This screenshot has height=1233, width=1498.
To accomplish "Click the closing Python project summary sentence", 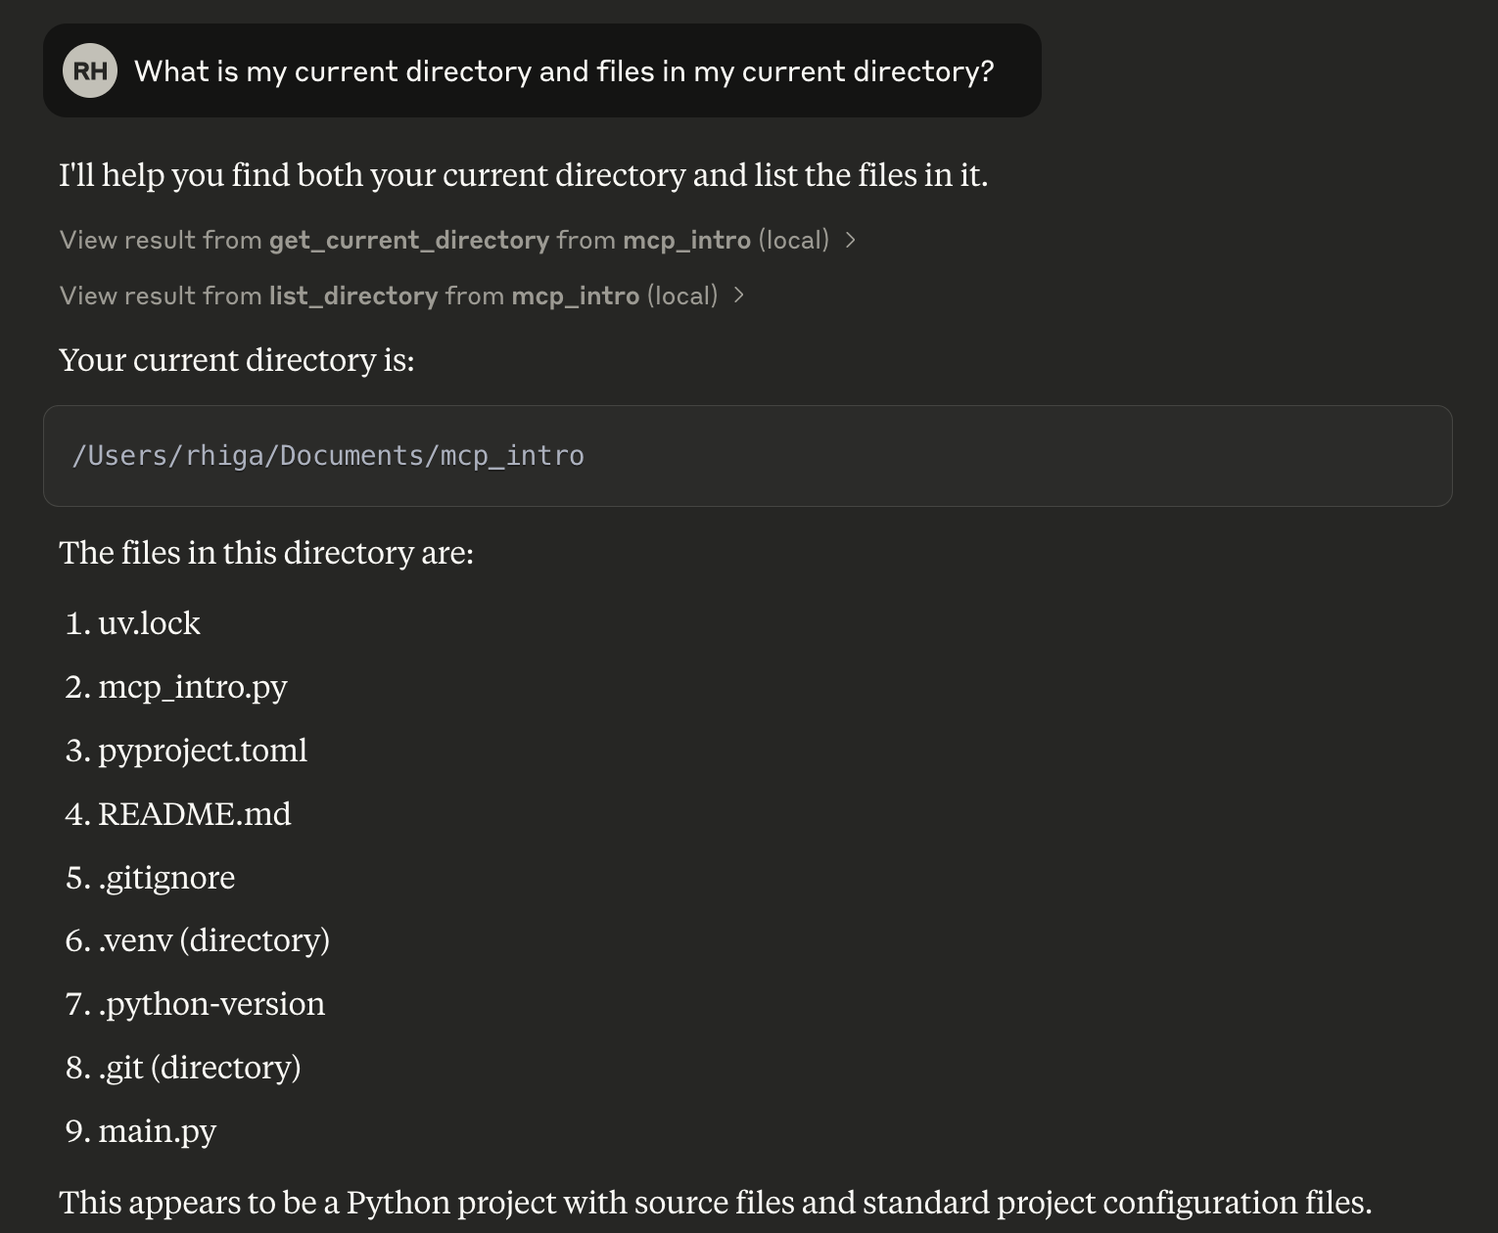I will (715, 1203).
